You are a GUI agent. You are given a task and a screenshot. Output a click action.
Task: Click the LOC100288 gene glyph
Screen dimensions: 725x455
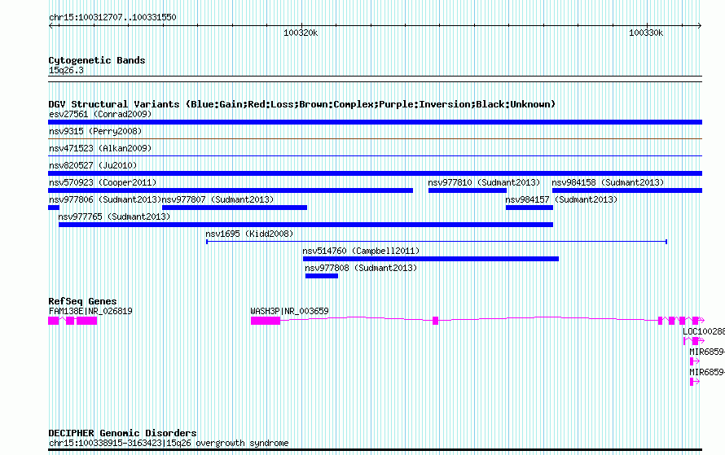pyautogui.click(x=694, y=341)
